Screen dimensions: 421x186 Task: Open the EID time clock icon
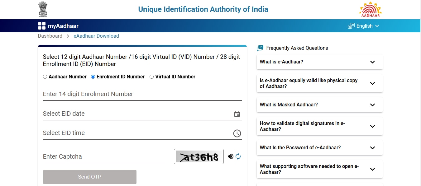237,133
